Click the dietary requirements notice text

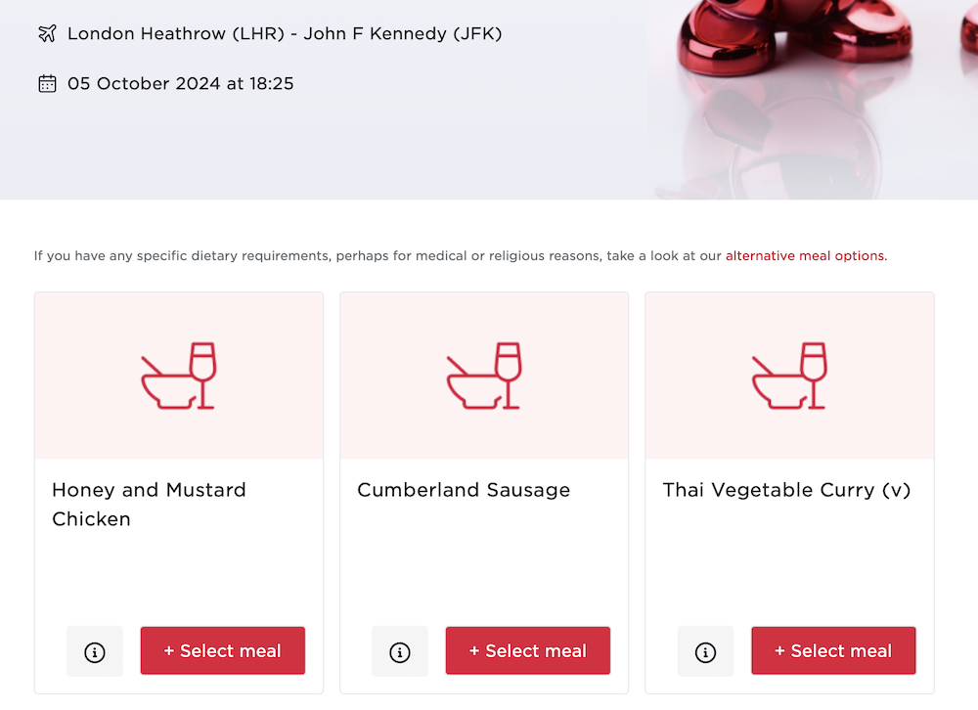[x=461, y=256]
